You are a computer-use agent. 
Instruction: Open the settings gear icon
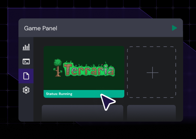pyautogui.click(x=26, y=90)
